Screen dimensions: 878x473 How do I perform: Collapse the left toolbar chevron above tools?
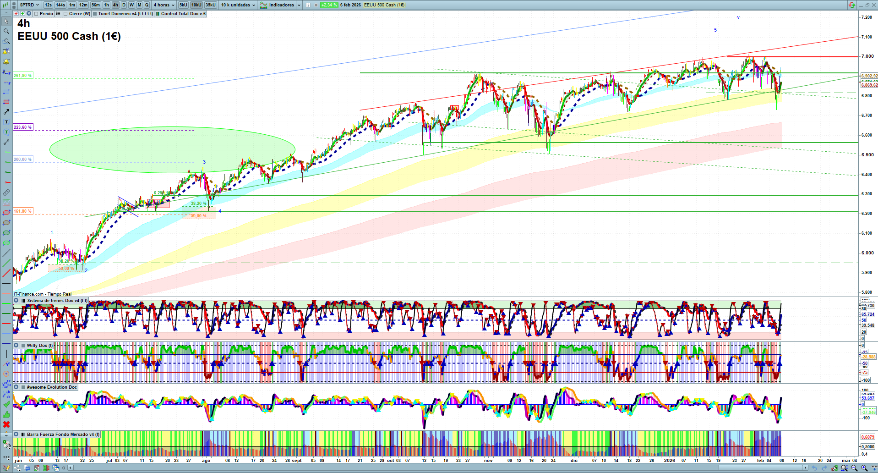[6, 14]
